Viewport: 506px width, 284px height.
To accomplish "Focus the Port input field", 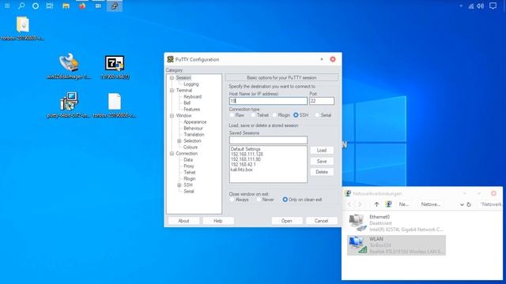I will coord(322,101).
